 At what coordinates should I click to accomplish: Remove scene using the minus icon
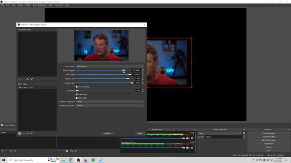point(6,151)
